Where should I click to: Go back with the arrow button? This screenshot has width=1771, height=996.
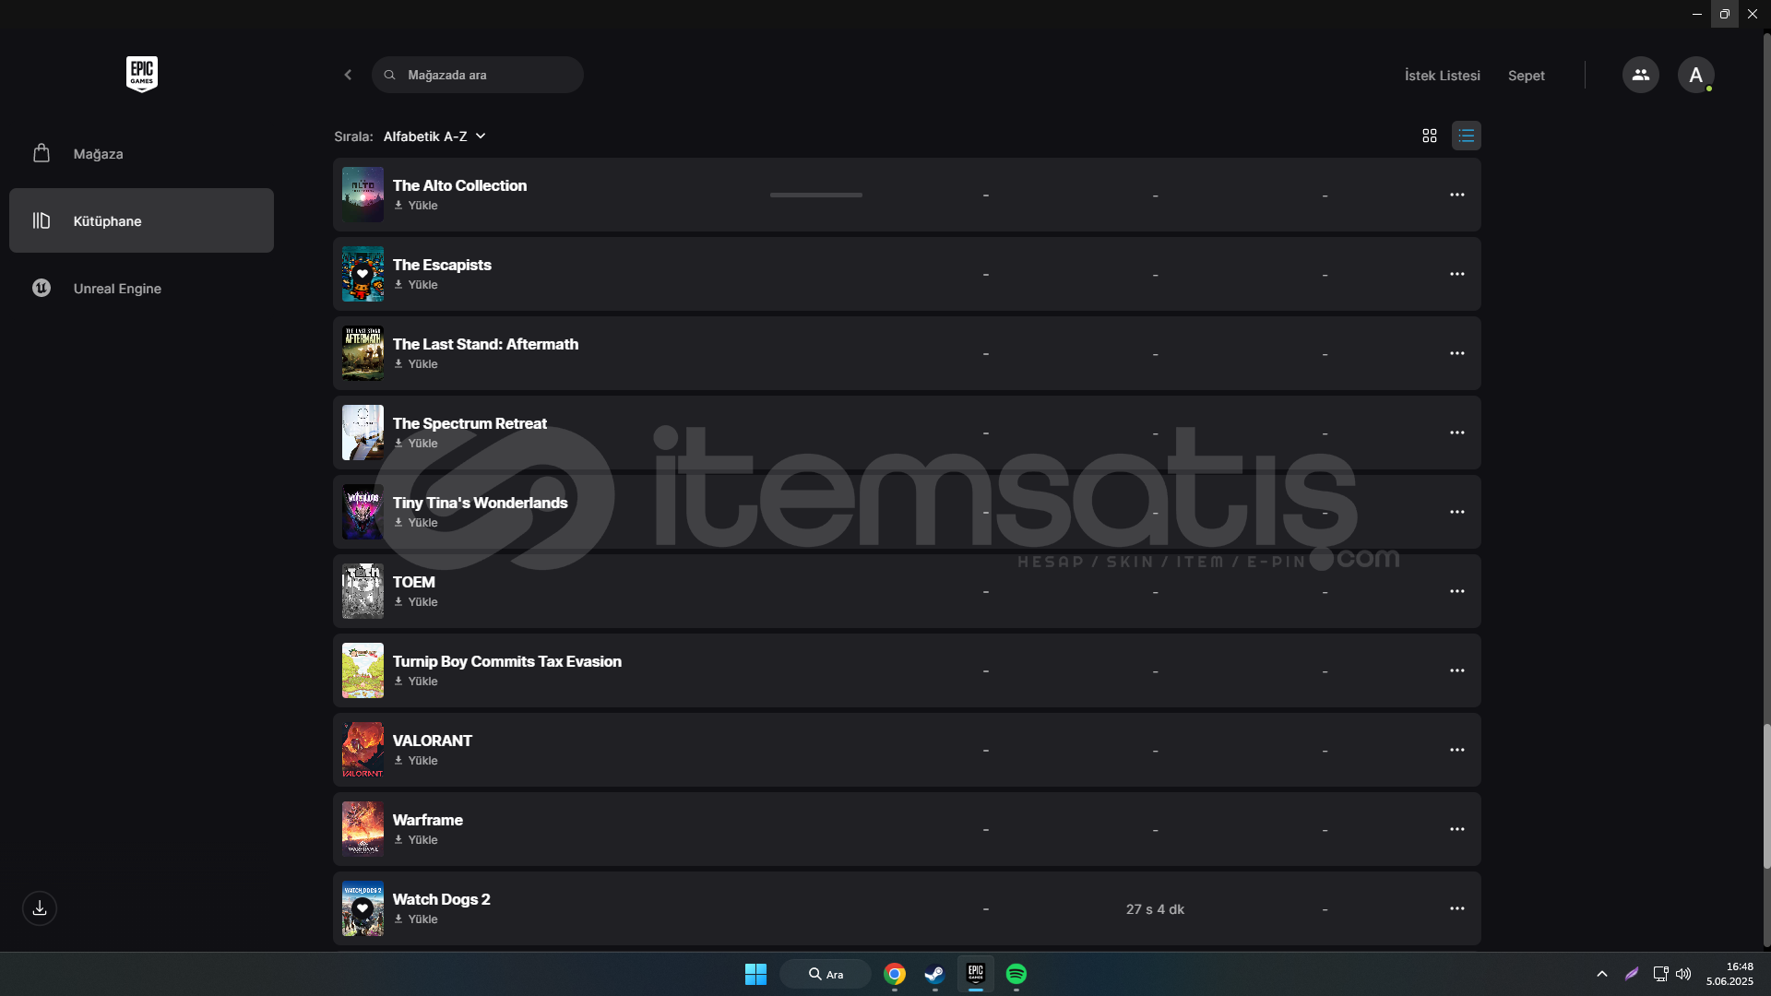coord(348,75)
